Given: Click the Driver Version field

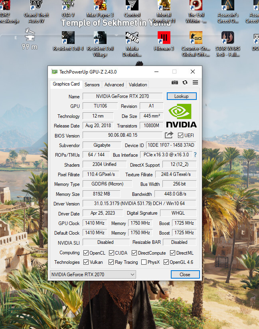Looking at the screenshot, I should (x=139, y=203).
